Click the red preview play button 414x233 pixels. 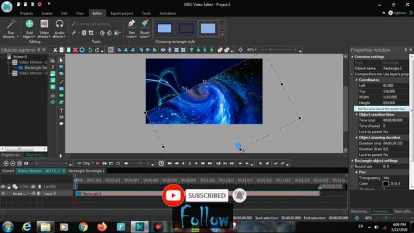point(98,164)
